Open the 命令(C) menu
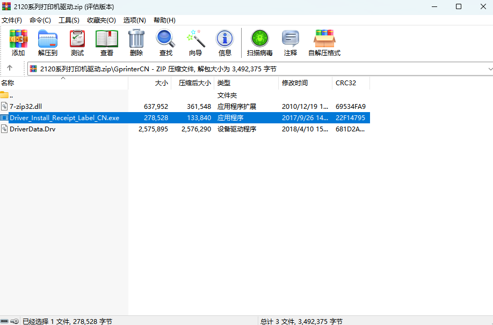 [x=40, y=20]
